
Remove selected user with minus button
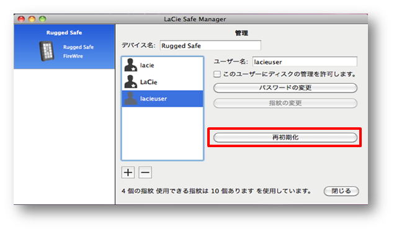[145, 173]
